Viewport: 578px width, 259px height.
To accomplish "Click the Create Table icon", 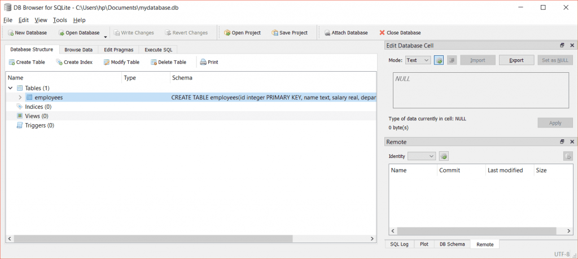I will coord(12,62).
